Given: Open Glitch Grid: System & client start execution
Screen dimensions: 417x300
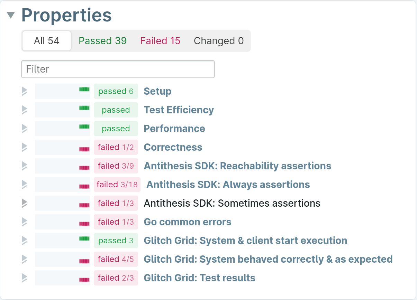Looking at the screenshot, I should [245, 241].
